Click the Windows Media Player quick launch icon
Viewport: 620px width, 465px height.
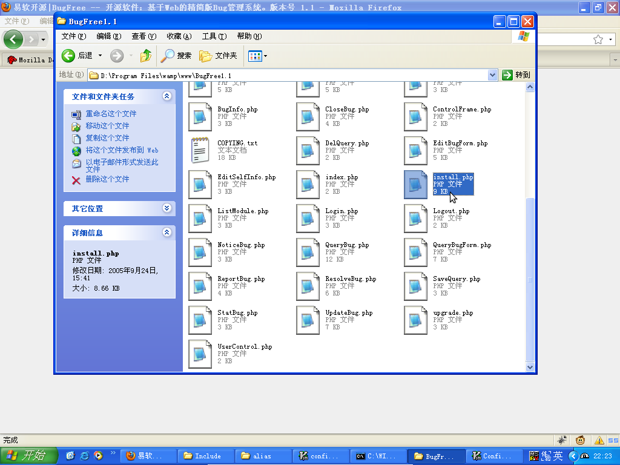[x=98, y=456]
